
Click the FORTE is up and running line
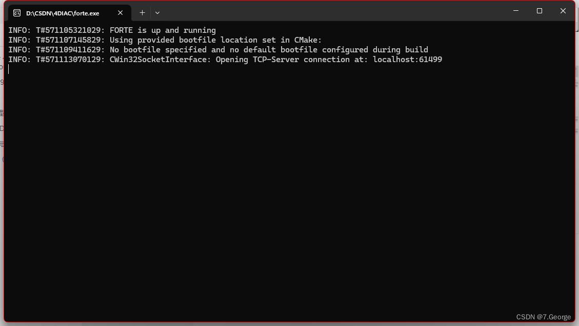111,30
